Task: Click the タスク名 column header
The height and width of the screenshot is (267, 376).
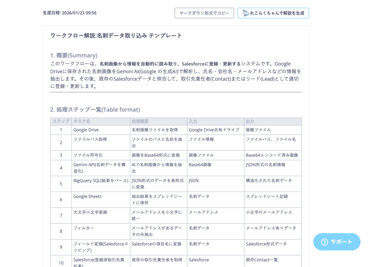Action: pos(82,121)
